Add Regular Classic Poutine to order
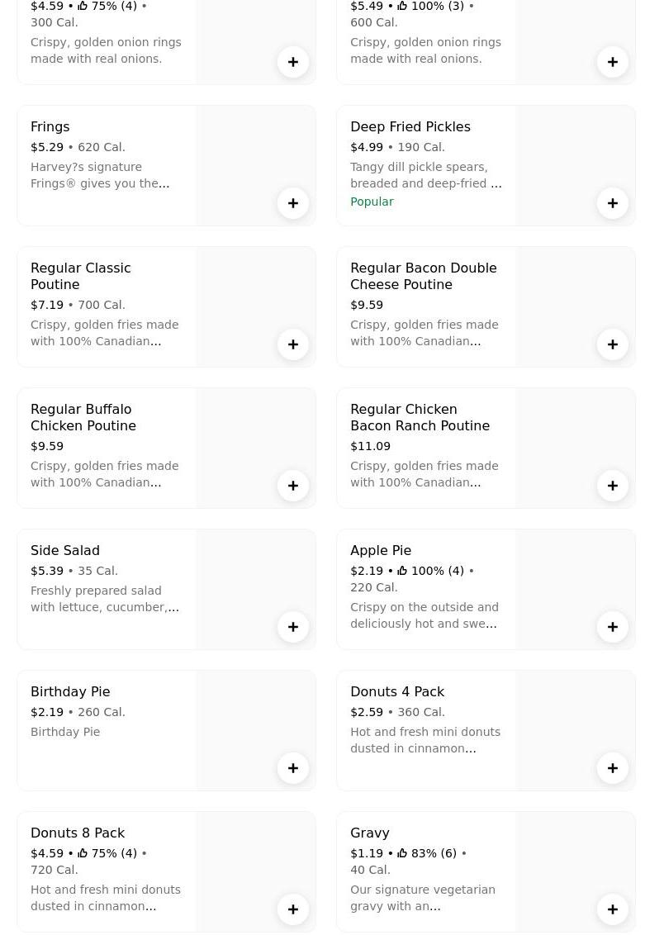664x935 pixels. click(293, 344)
